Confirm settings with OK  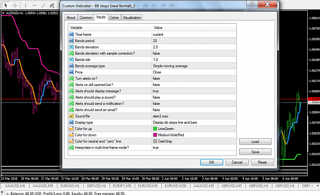[211, 162]
